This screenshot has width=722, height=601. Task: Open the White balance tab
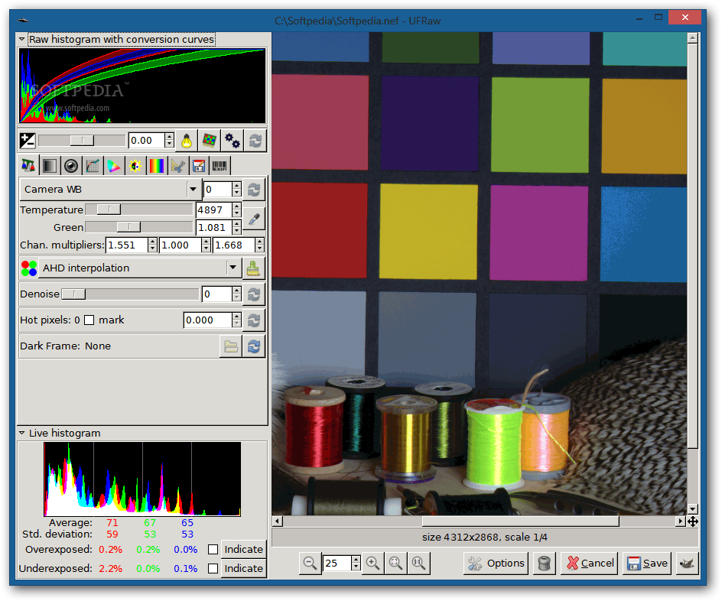(28, 166)
